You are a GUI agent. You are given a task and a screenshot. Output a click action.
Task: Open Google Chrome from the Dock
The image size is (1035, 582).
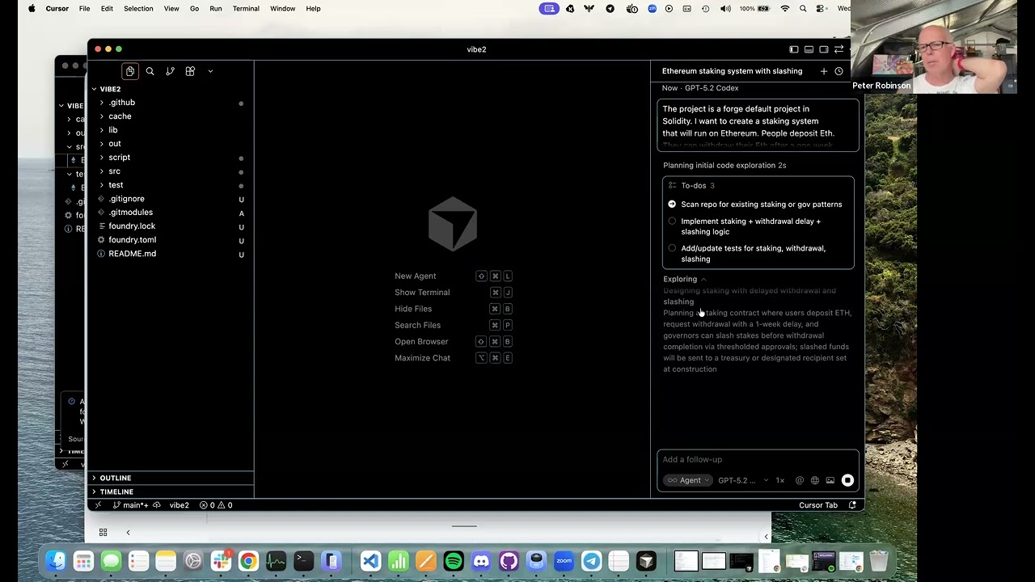(x=248, y=561)
